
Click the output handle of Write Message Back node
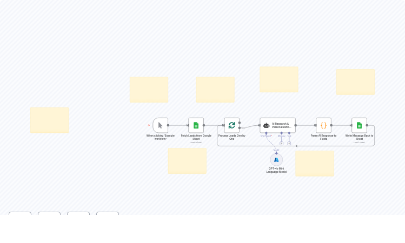click(367, 125)
